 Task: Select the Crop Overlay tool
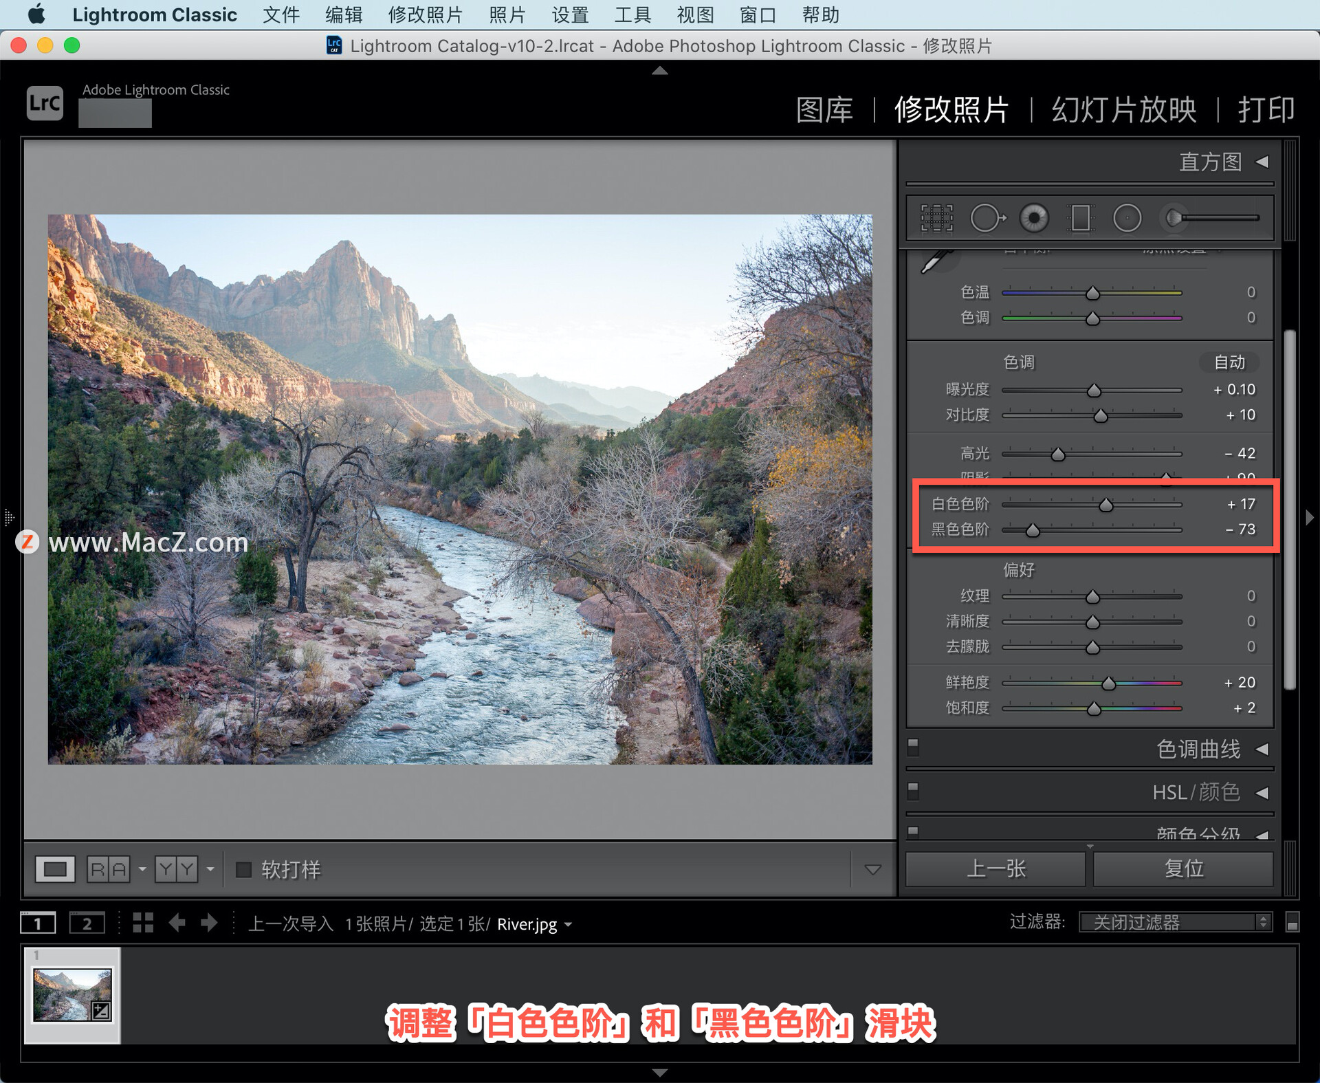(x=936, y=219)
